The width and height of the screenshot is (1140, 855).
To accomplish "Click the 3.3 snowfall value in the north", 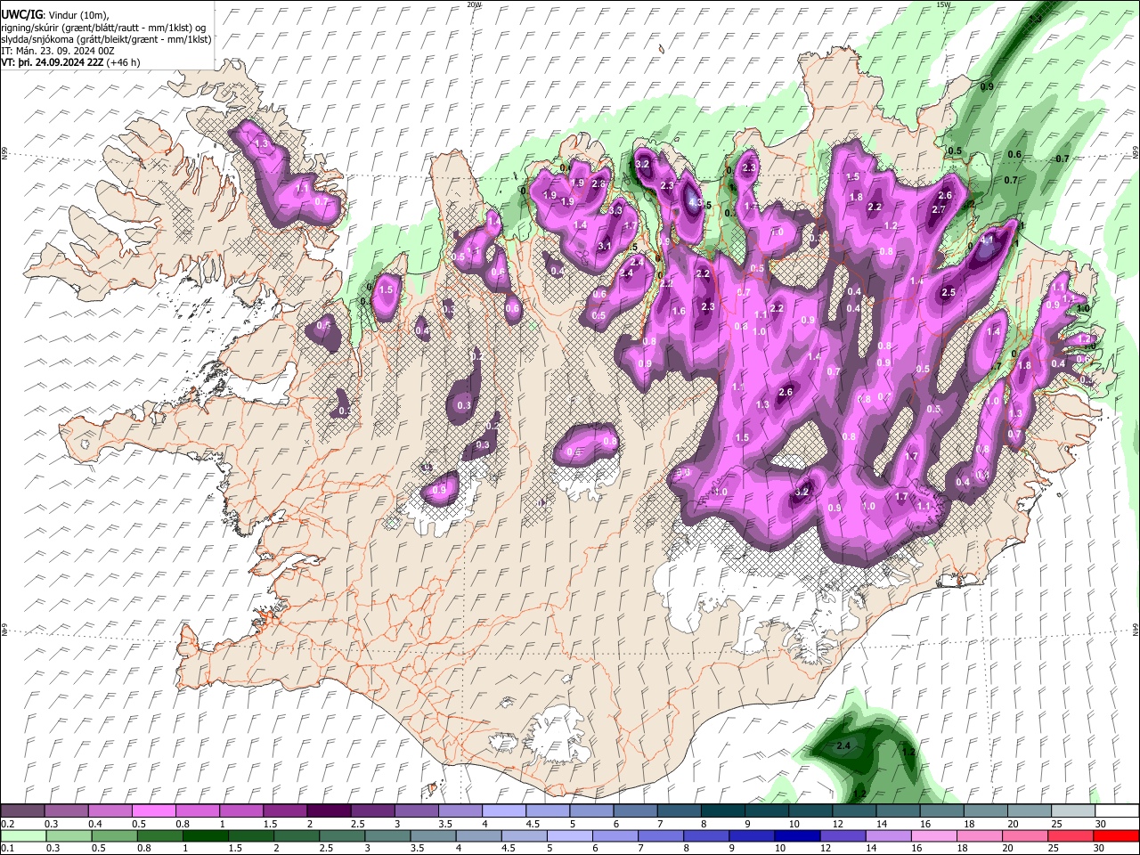I will point(615,210).
